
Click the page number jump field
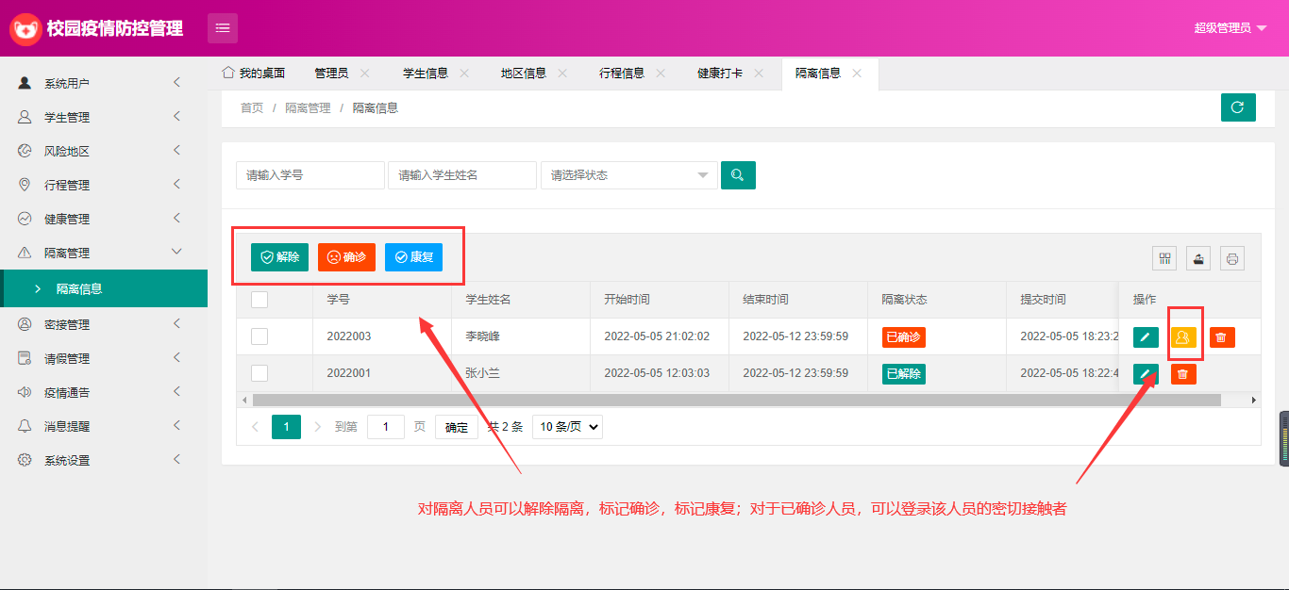coord(386,427)
